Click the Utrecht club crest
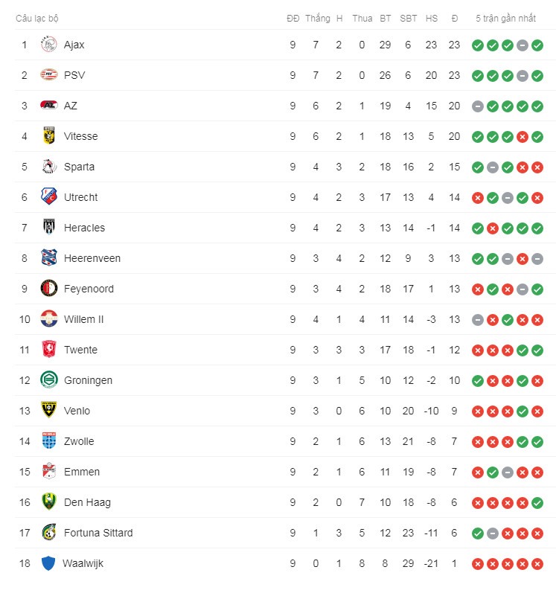This screenshot has height=596, width=556. pos(48,196)
